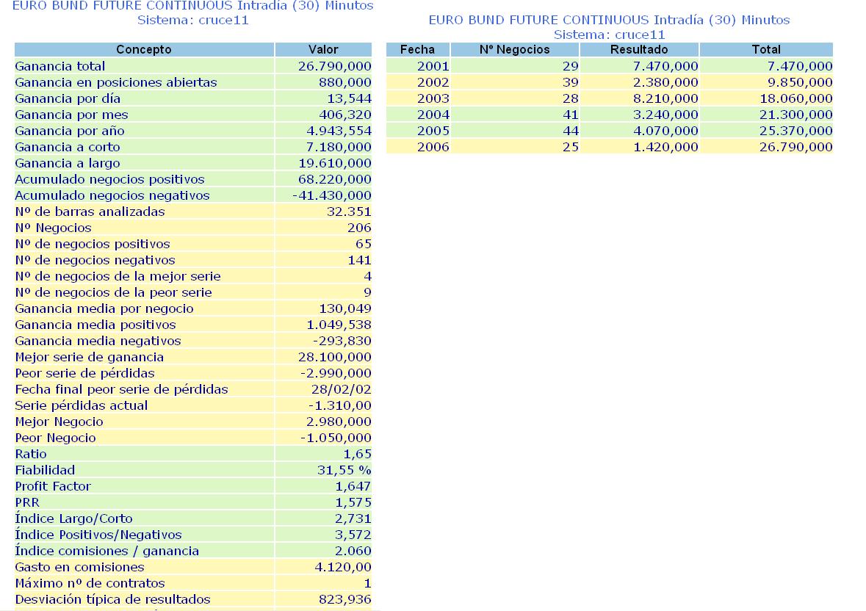Select the 2006 result 1.420,000
This screenshot has width=866, height=611.
[665, 147]
